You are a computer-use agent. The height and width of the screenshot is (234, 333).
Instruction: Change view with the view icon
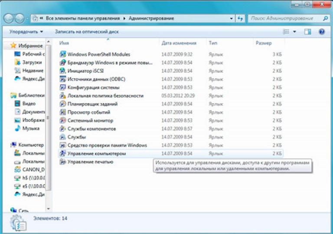[286, 32]
